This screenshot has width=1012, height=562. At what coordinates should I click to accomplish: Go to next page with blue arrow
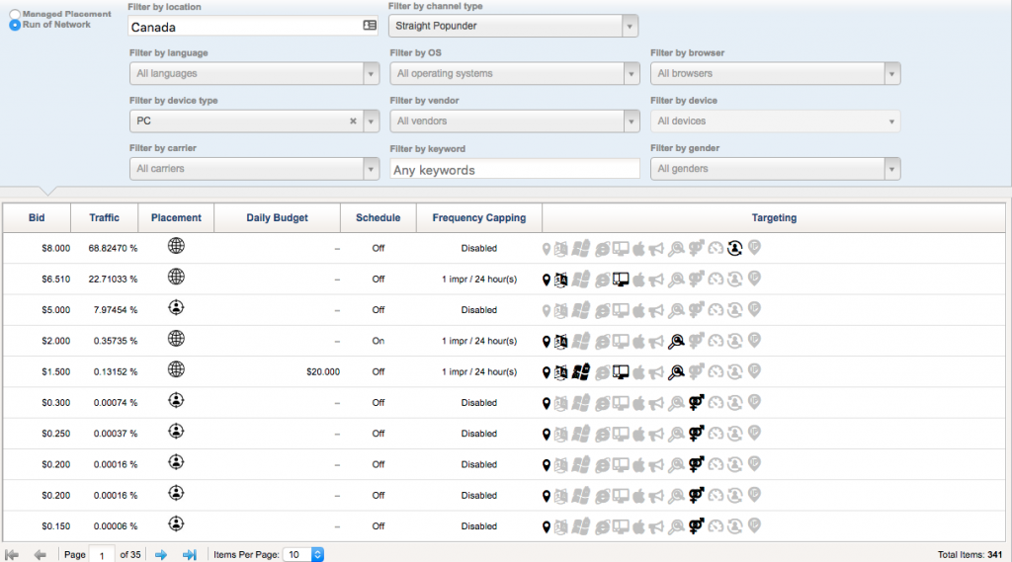click(x=161, y=555)
